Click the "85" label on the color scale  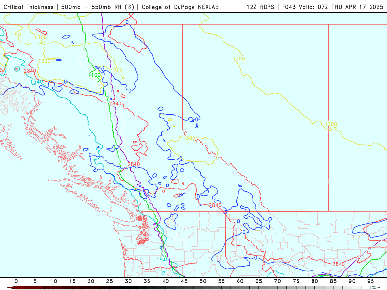point(333,281)
